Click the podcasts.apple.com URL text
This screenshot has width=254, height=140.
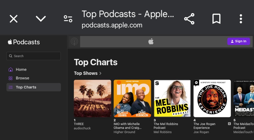coord(112,25)
